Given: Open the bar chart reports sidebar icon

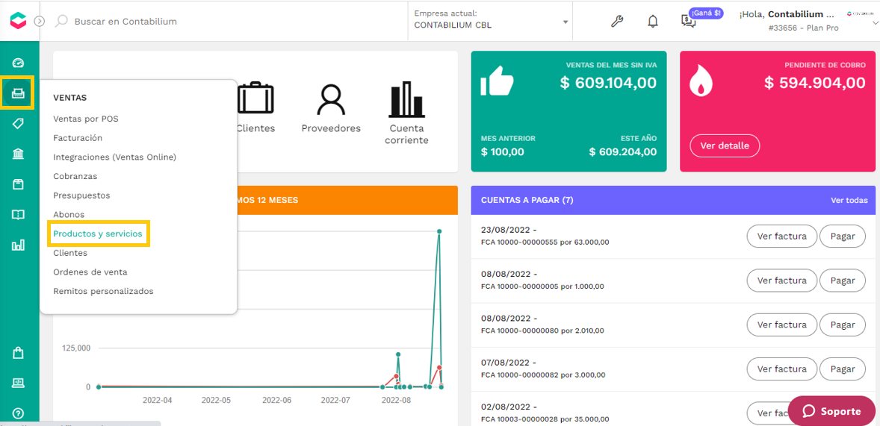Looking at the screenshot, I should click(19, 245).
